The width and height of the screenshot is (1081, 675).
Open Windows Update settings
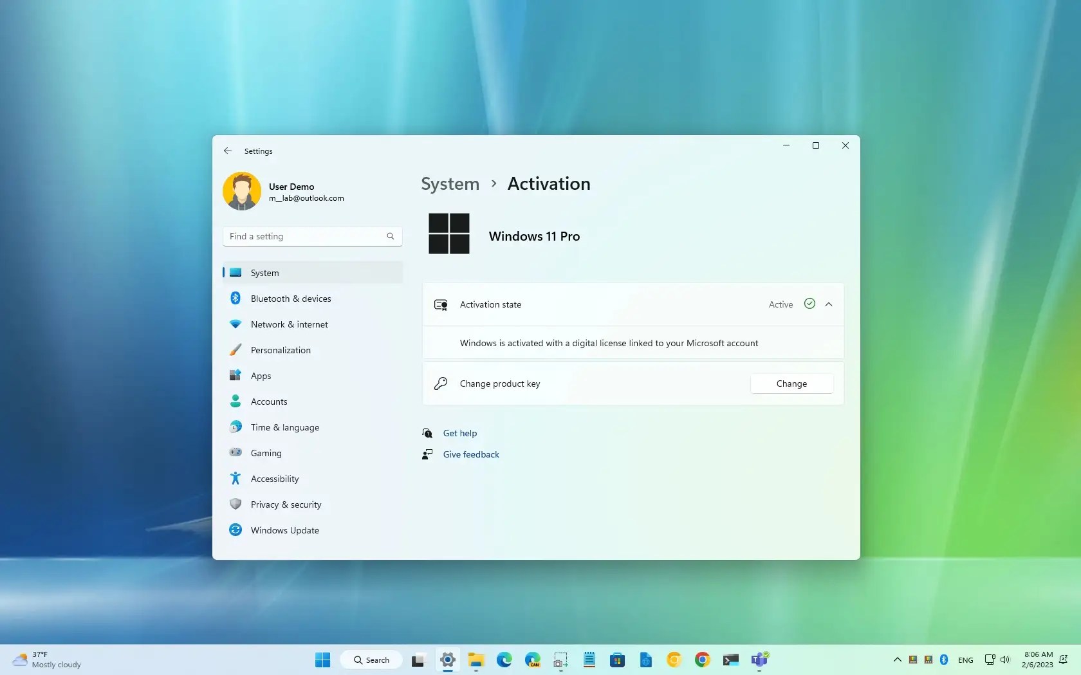click(x=285, y=530)
